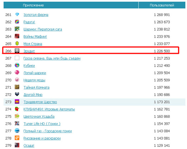Open the Осада! app link
The image size is (187, 149).
click(29, 146)
